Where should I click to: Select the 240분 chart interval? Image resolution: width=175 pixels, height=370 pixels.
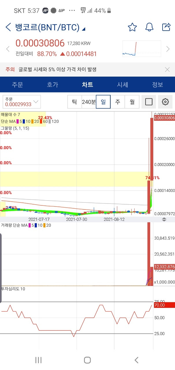coord(89,102)
